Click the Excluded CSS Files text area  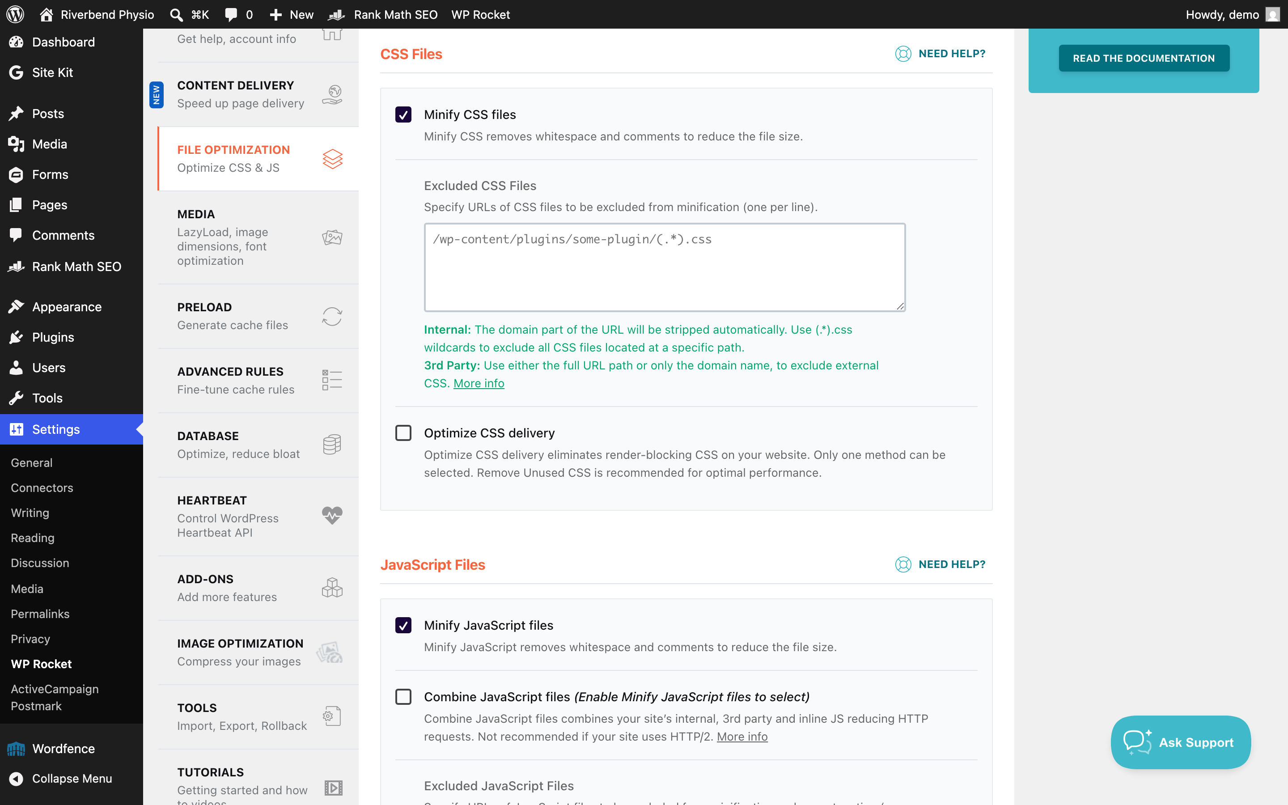point(665,267)
